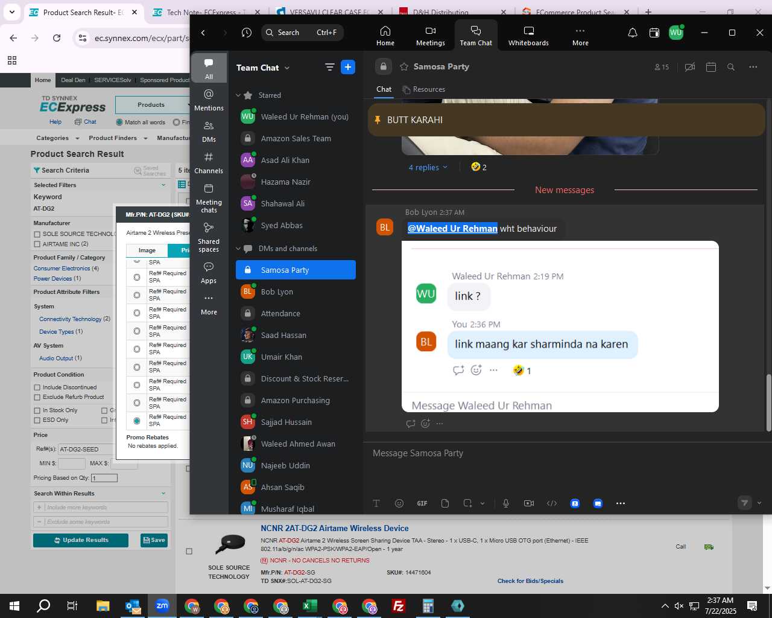Click the notifications bell icon

point(632,33)
